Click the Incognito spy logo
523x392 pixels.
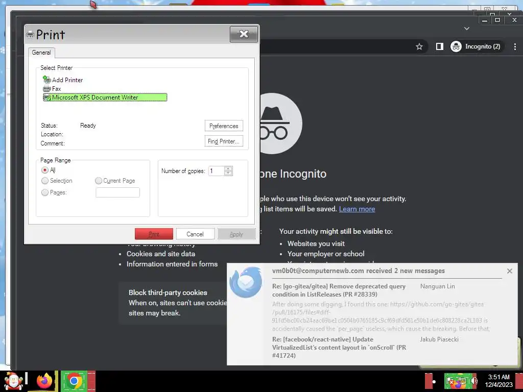click(280, 124)
